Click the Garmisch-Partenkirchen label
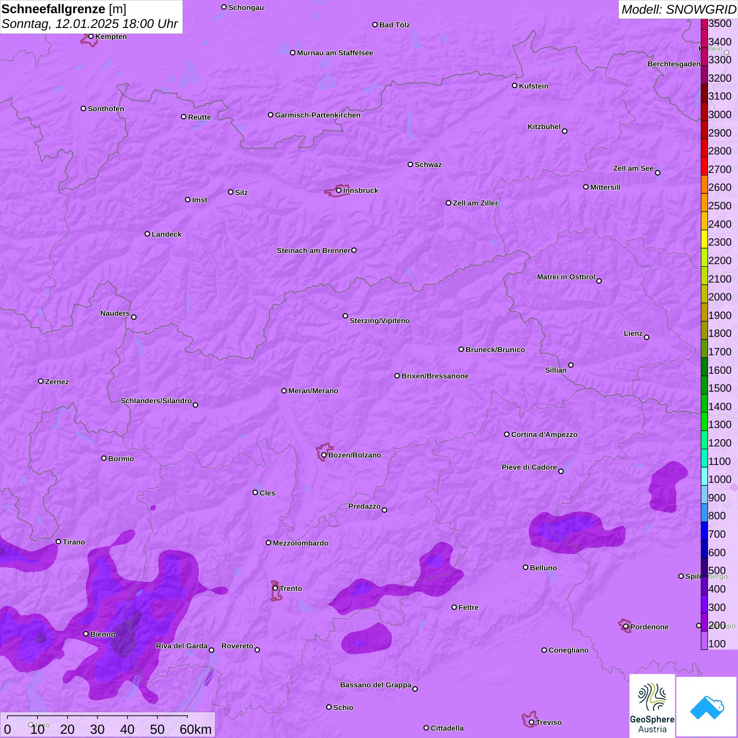The width and height of the screenshot is (738, 738). [x=318, y=115]
